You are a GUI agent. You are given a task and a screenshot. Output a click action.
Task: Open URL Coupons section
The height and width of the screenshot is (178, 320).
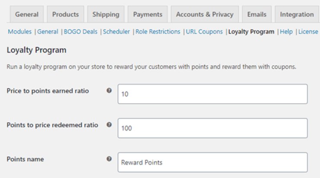(204, 32)
